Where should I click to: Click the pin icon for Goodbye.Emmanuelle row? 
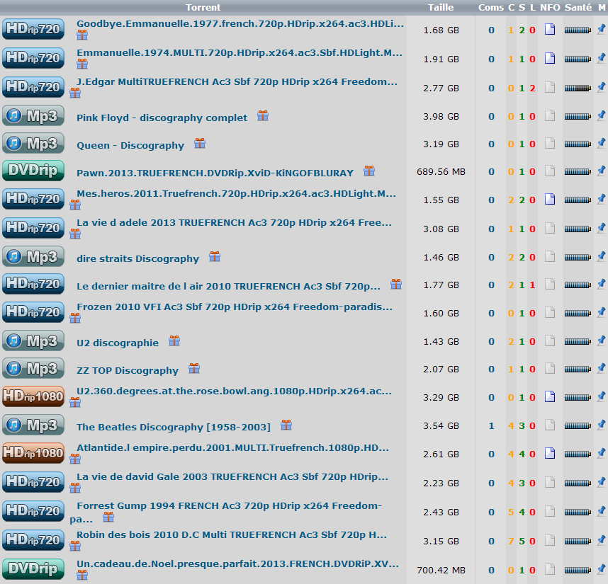pos(601,29)
